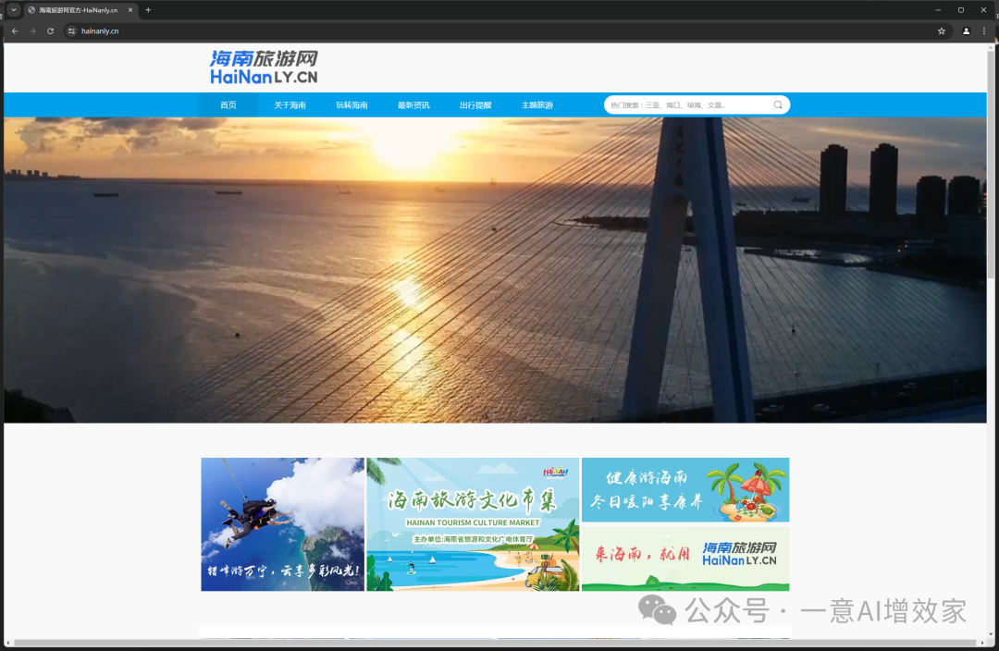Open the 最新资讯 navigation link
The image size is (999, 651).
[413, 105]
